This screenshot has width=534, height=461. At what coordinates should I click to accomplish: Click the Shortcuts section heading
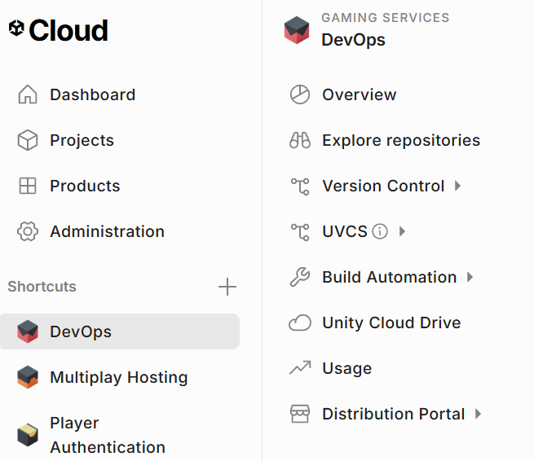pyautogui.click(x=42, y=287)
